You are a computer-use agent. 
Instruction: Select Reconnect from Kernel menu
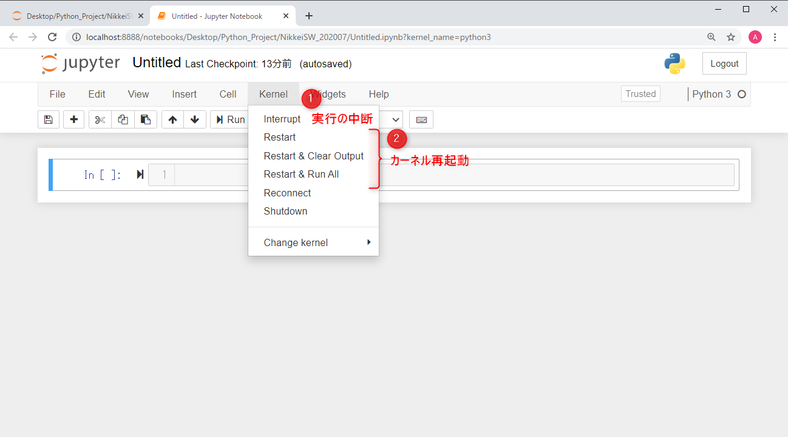pyautogui.click(x=313, y=193)
